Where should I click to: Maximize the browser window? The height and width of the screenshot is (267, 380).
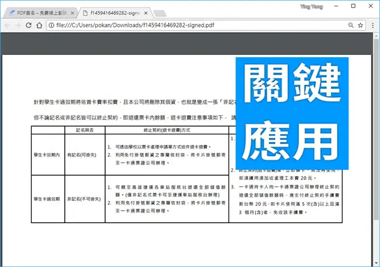[353, 6]
